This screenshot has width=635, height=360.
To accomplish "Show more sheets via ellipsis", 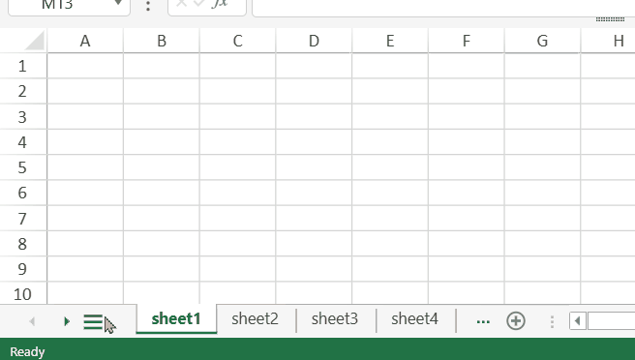I will [483, 321].
